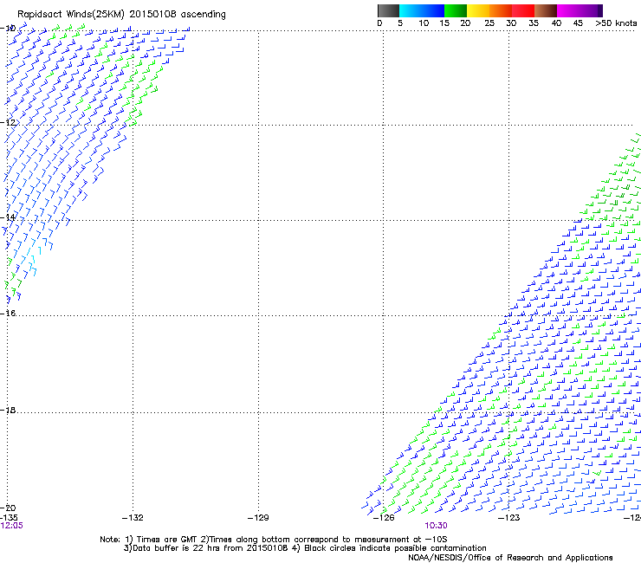Click the 'Times are GMT' note line
This screenshot has height=563, width=641.
274,540
